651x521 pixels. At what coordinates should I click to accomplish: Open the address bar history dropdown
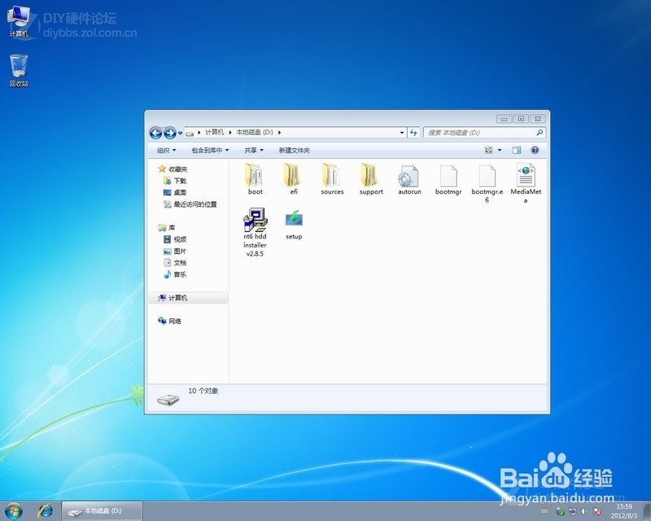[x=402, y=133]
